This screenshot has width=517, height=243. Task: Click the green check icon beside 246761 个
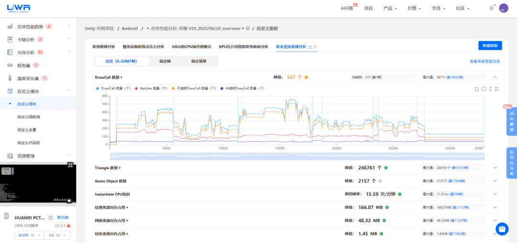(386, 168)
